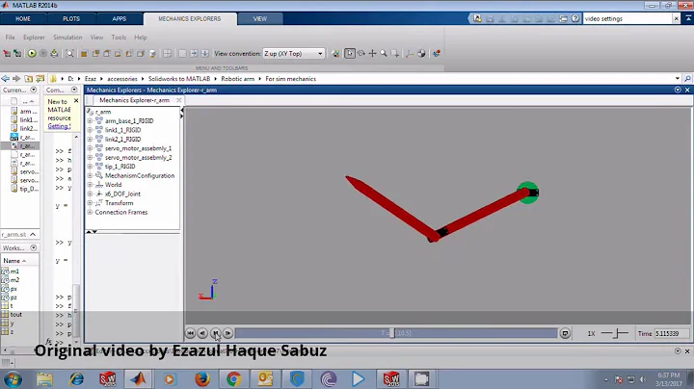This screenshot has height=389, width=694.
Task: Toggle loop playback button beside timeline
Action: tap(565, 333)
